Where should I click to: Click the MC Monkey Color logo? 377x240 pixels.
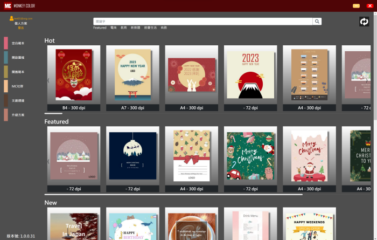(7, 5)
